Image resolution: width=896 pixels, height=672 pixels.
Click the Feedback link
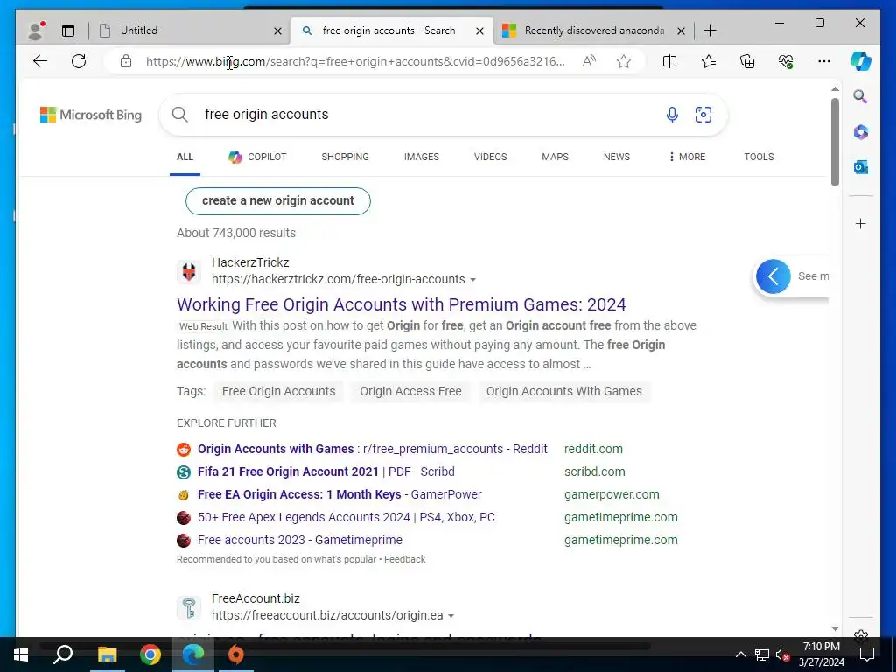coord(404,559)
